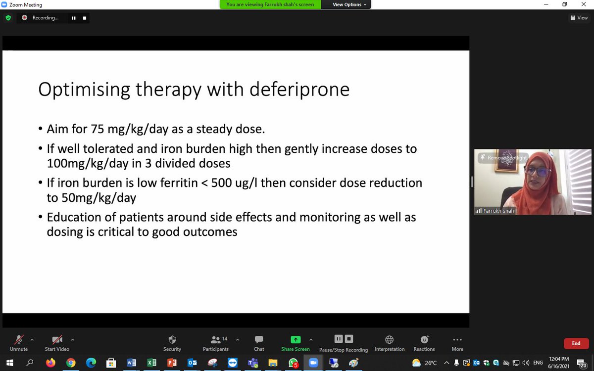This screenshot has height=371, width=594.
Task: Click Remove Spotlight on Farrukh shah's video
Action: pos(503,158)
